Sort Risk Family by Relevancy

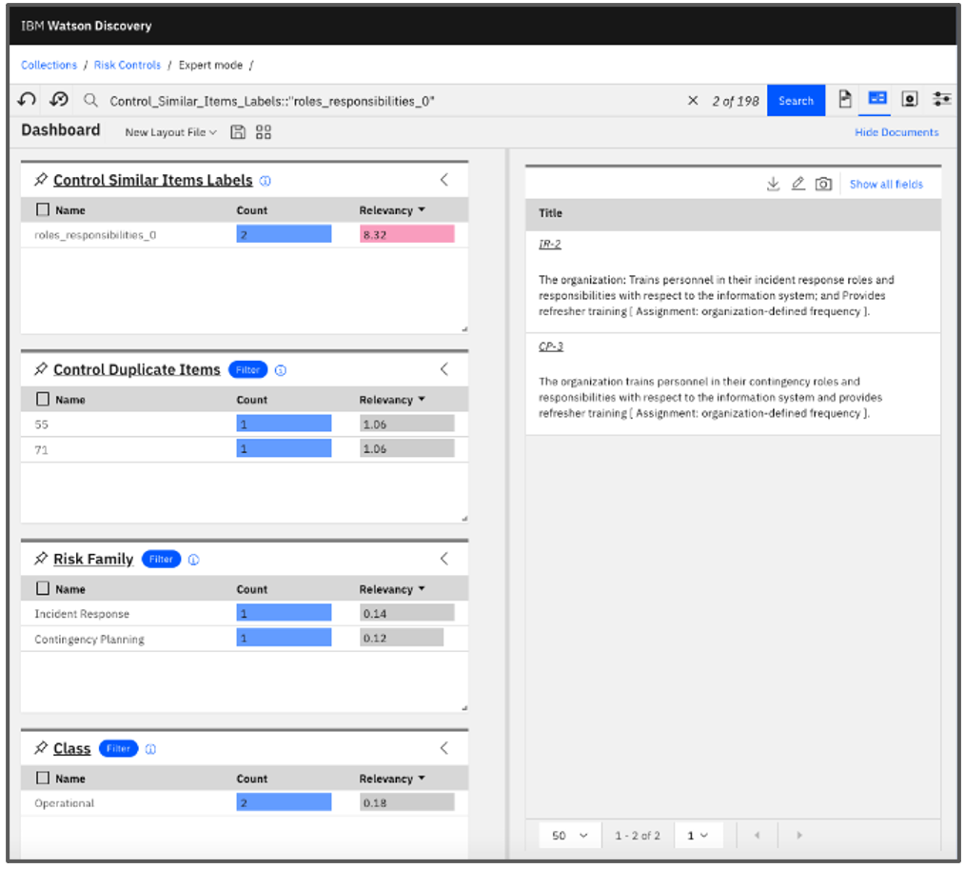pos(392,589)
